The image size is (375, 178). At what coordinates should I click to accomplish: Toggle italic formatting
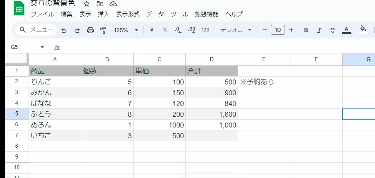[319, 30]
